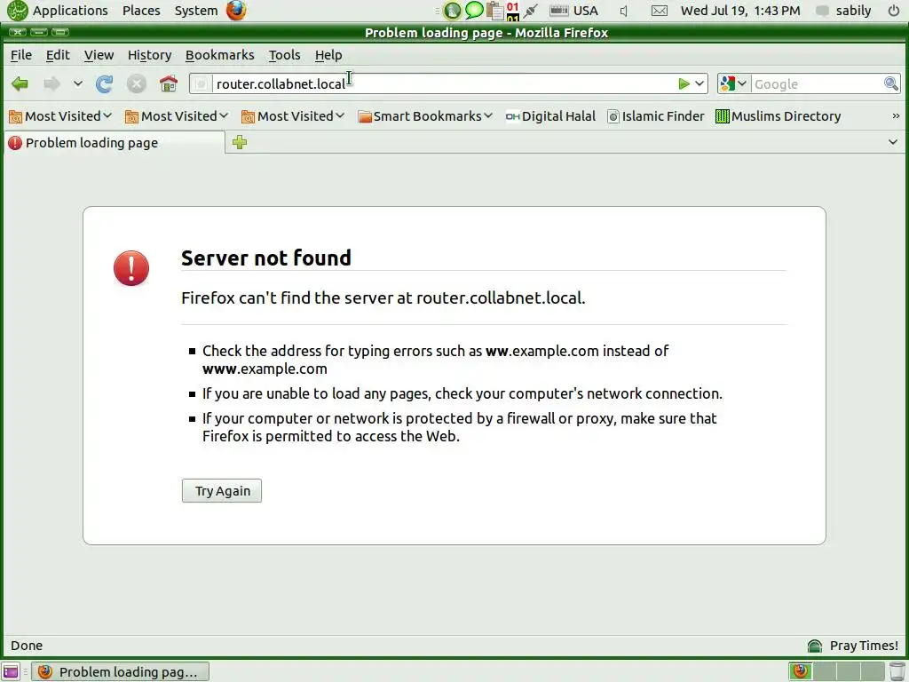Image resolution: width=909 pixels, height=682 pixels.
Task: Click the red 01 monitor tray icon
Action: click(512, 11)
